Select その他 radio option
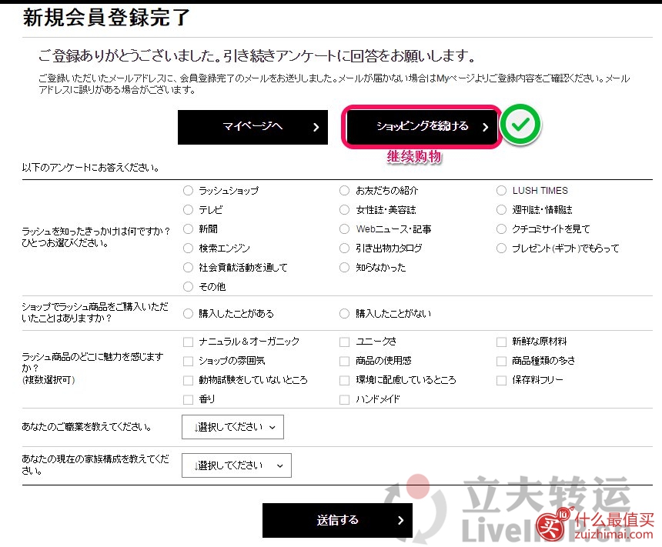662x547 pixels. [x=188, y=287]
